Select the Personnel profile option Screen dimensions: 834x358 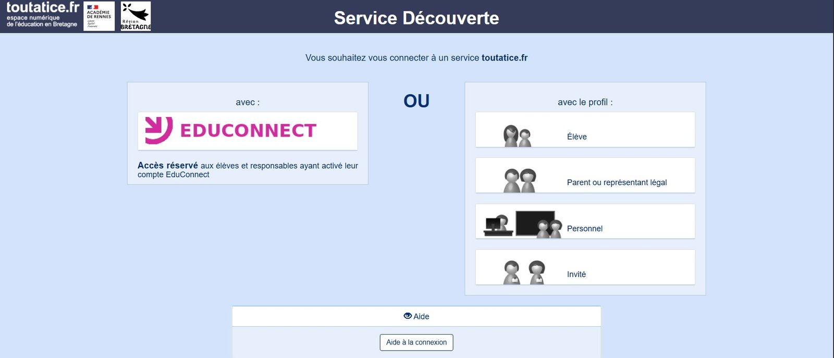pyautogui.click(x=585, y=221)
